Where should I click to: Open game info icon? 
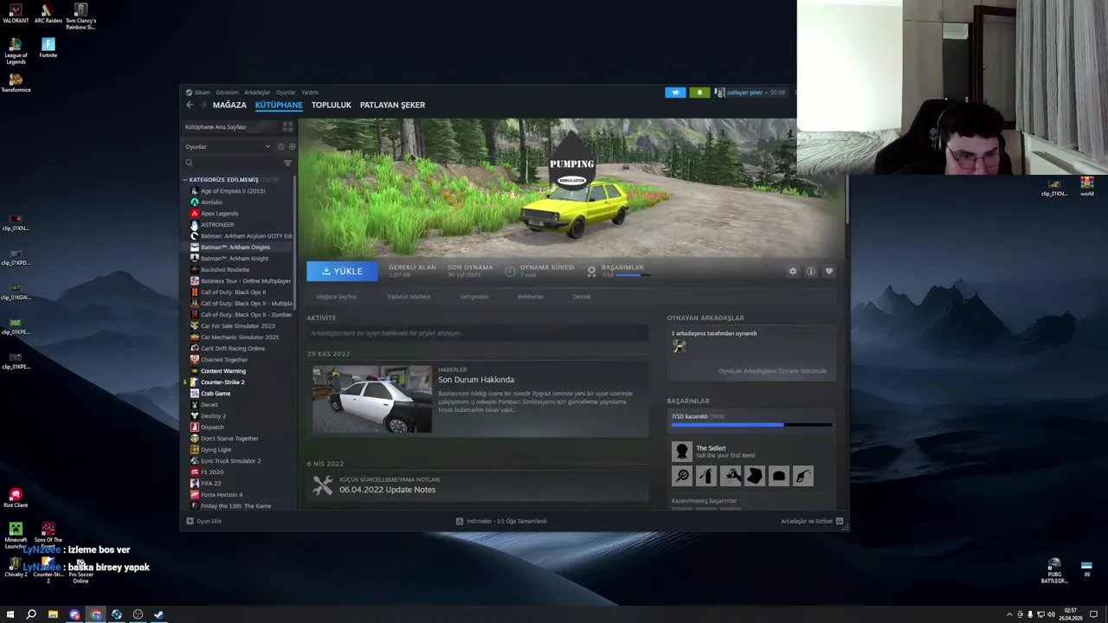[x=811, y=272]
